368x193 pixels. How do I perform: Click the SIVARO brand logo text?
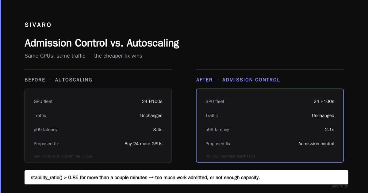pos(38,25)
